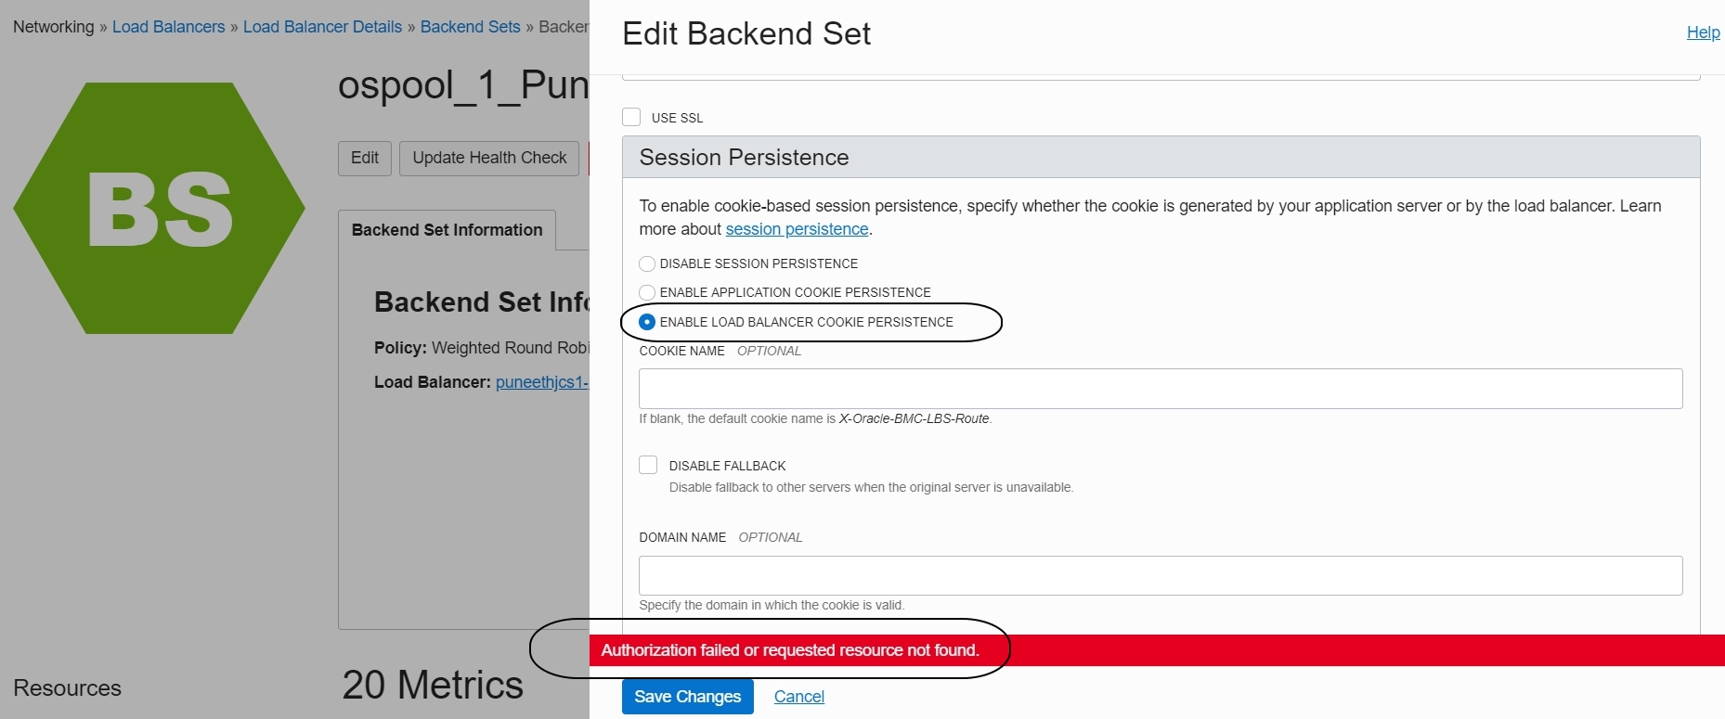The width and height of the screenshot is (1725, 719).
Task: Select Disable Session Persistence radio option
Action: tap(647, 263)
